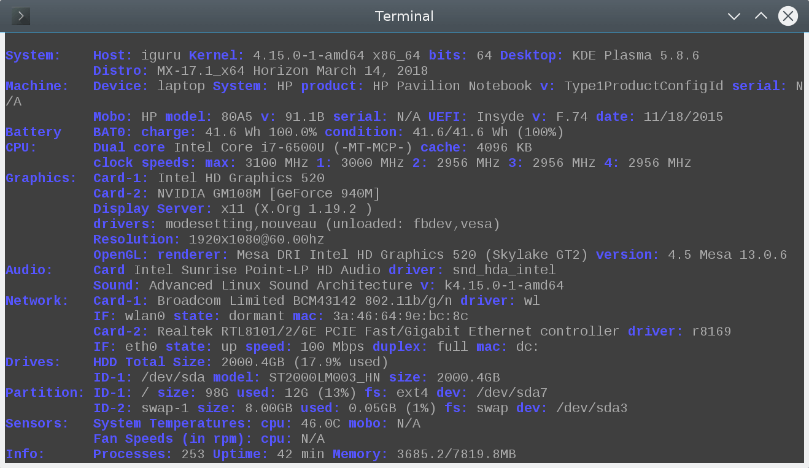Click the Info: section label
Image resolution: width=809 pixels, height=468 pixels.
coord(25,455)
